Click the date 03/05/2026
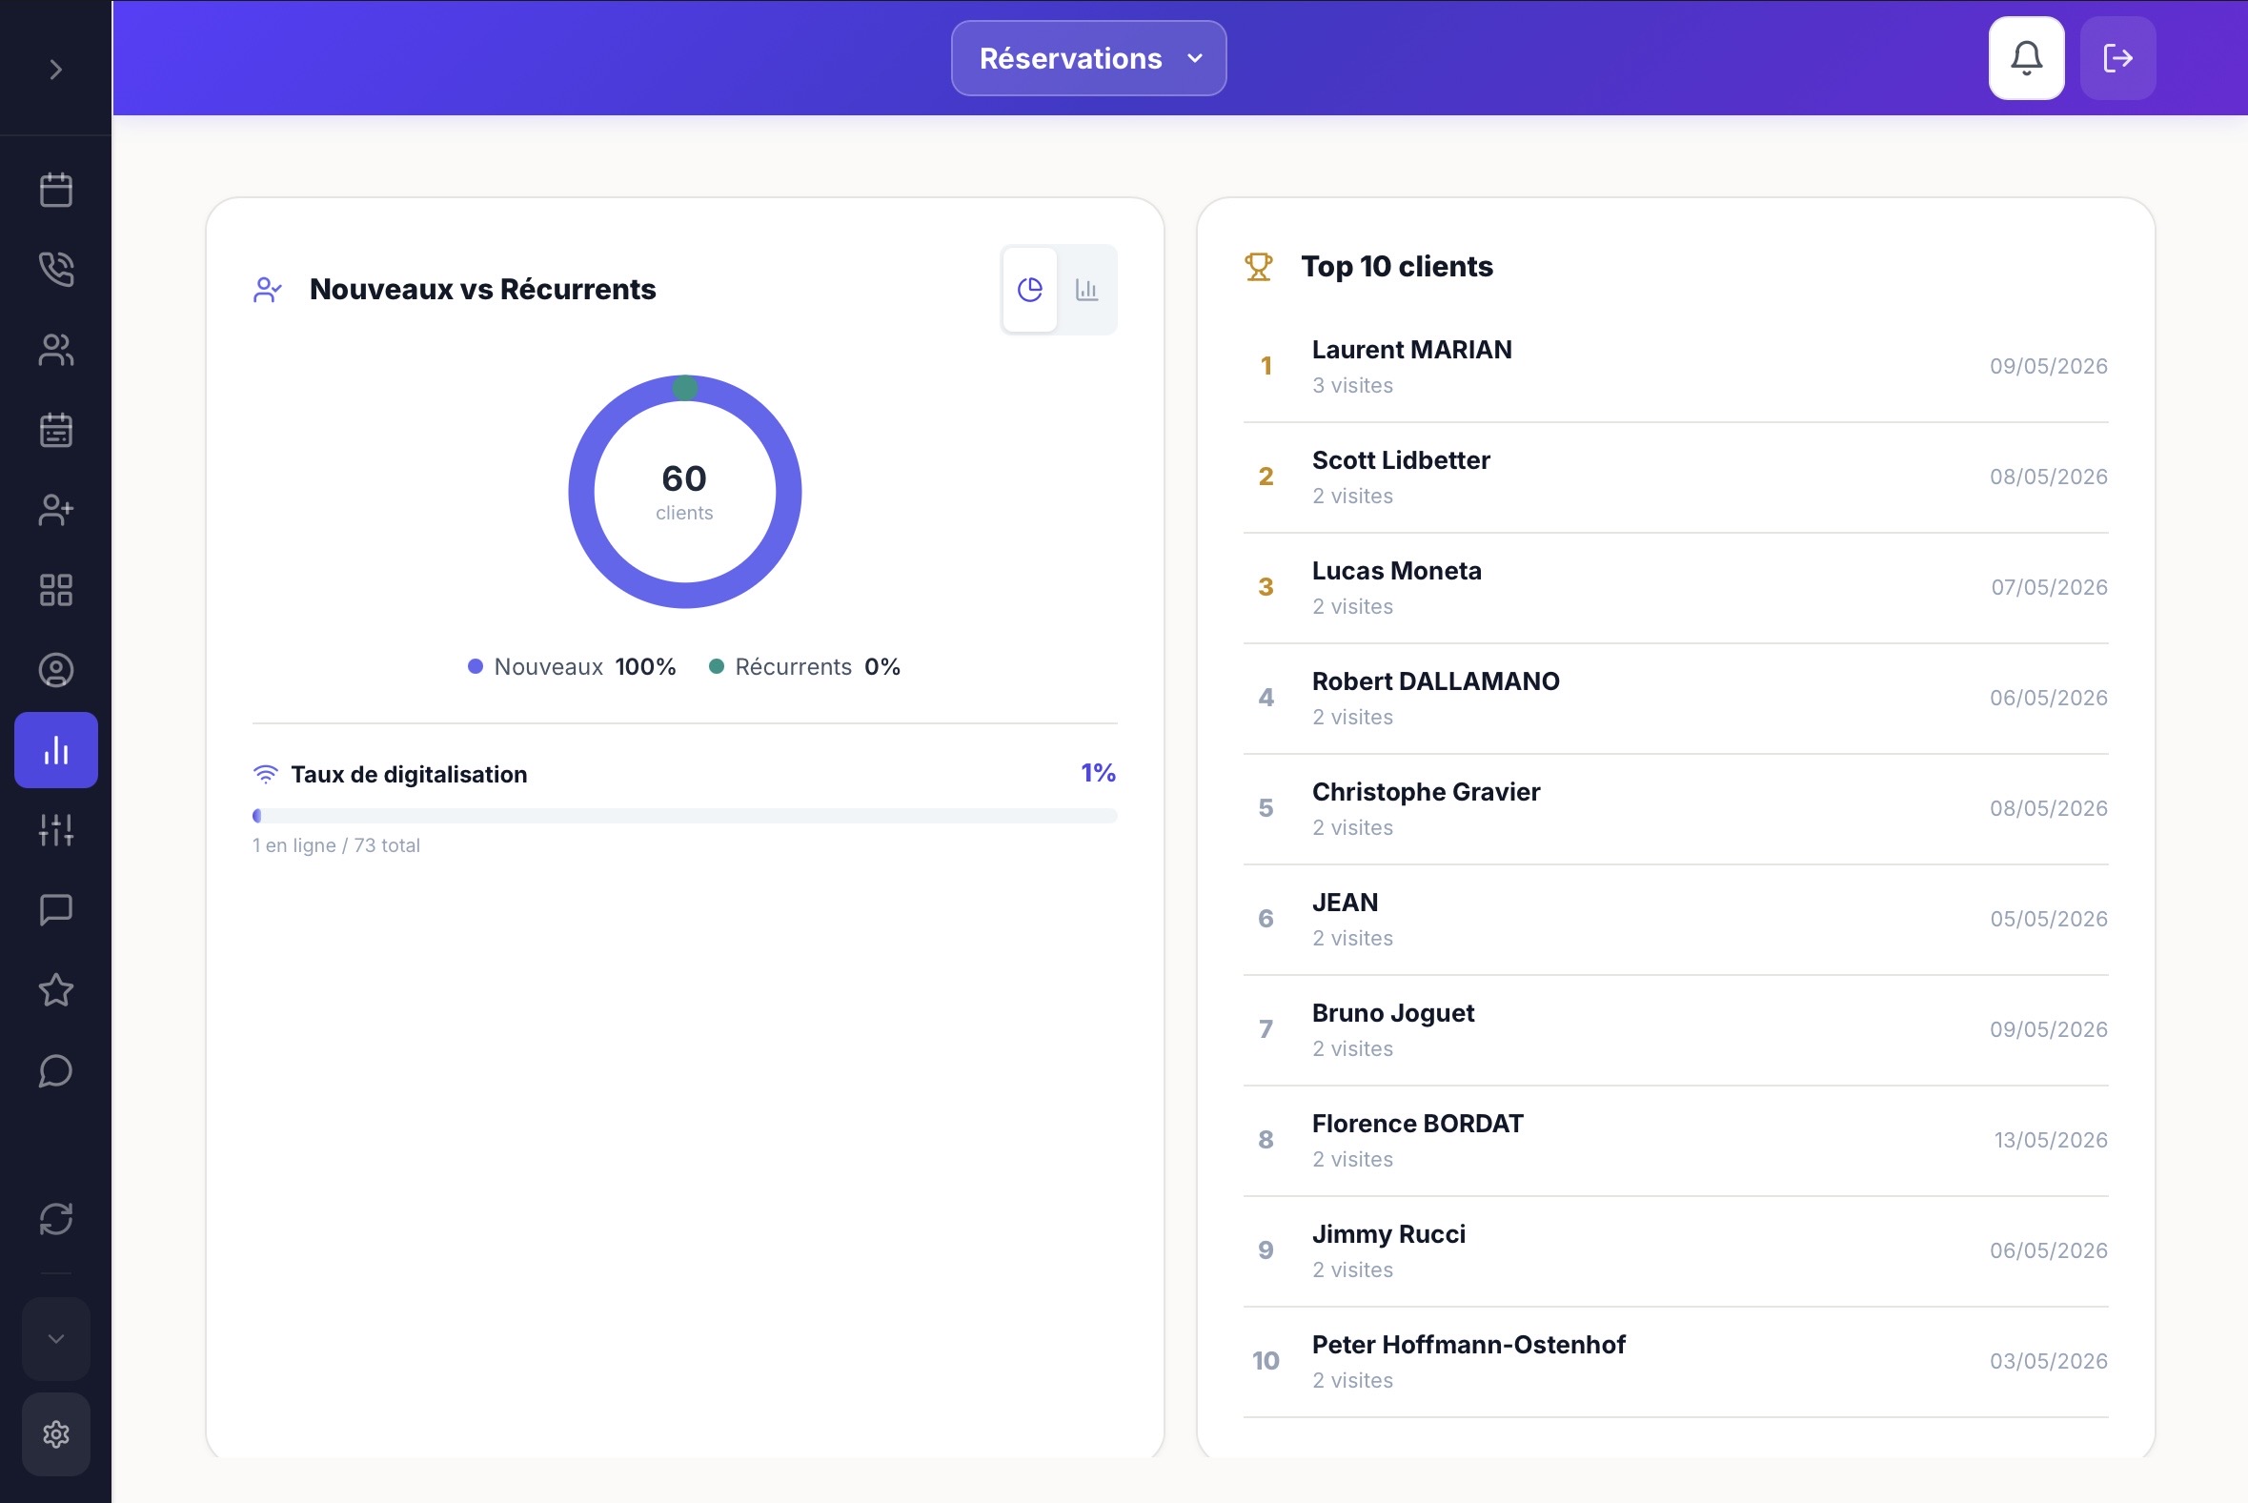This screenshot has width=2248, height=1503. coord(2049,1361)
